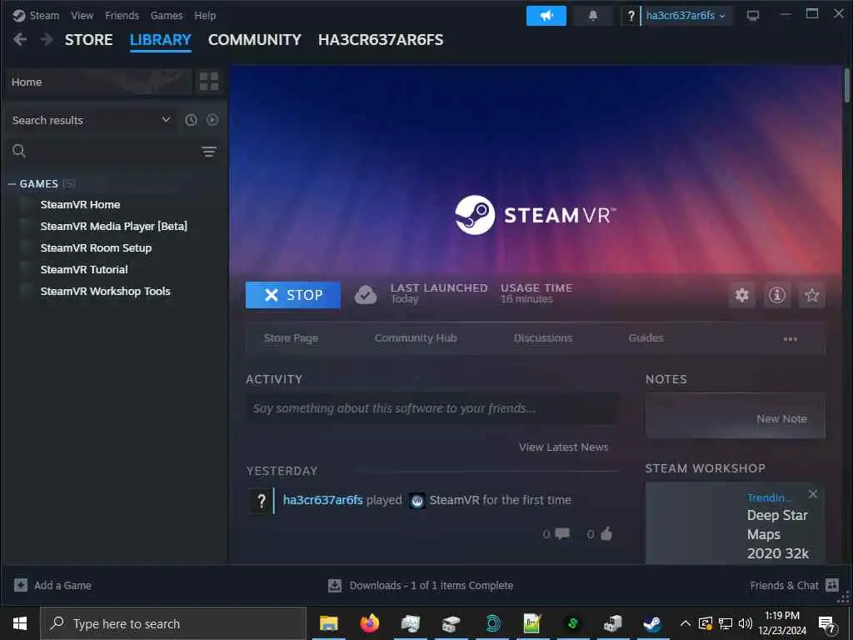This screenshot has width=853, height=640.
Task: Open the Store Page link
Action: (x=291, y=338)
